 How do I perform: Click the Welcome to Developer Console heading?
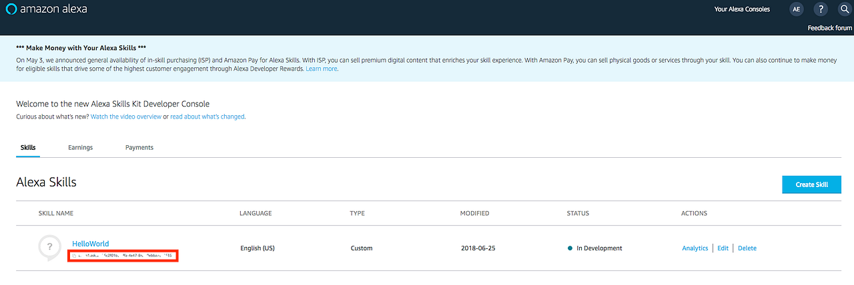tap(113, 104)
